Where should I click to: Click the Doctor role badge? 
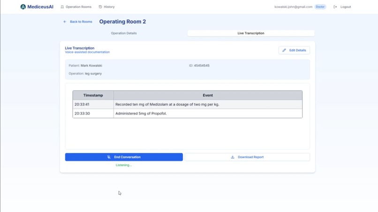320,7
